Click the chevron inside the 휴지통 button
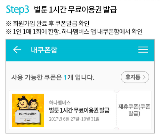Screen dimensions: 161x138 pos(144,77)
